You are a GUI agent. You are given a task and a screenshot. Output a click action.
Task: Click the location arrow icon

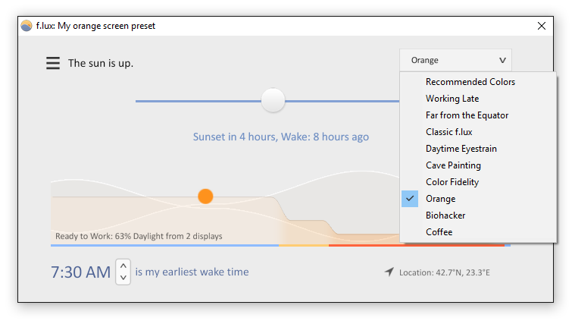[389, 272]
